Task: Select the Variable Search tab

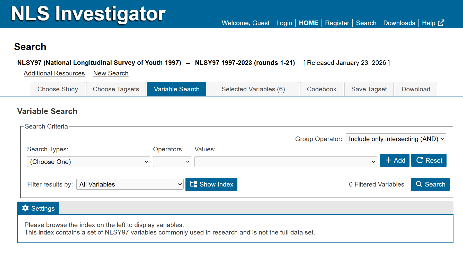Action: (177, 89)
